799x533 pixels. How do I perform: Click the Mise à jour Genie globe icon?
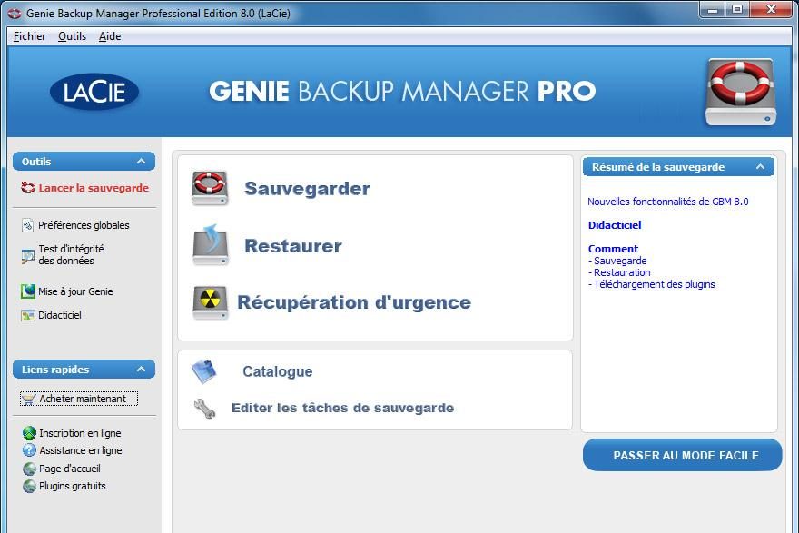(x=27, y=291)
